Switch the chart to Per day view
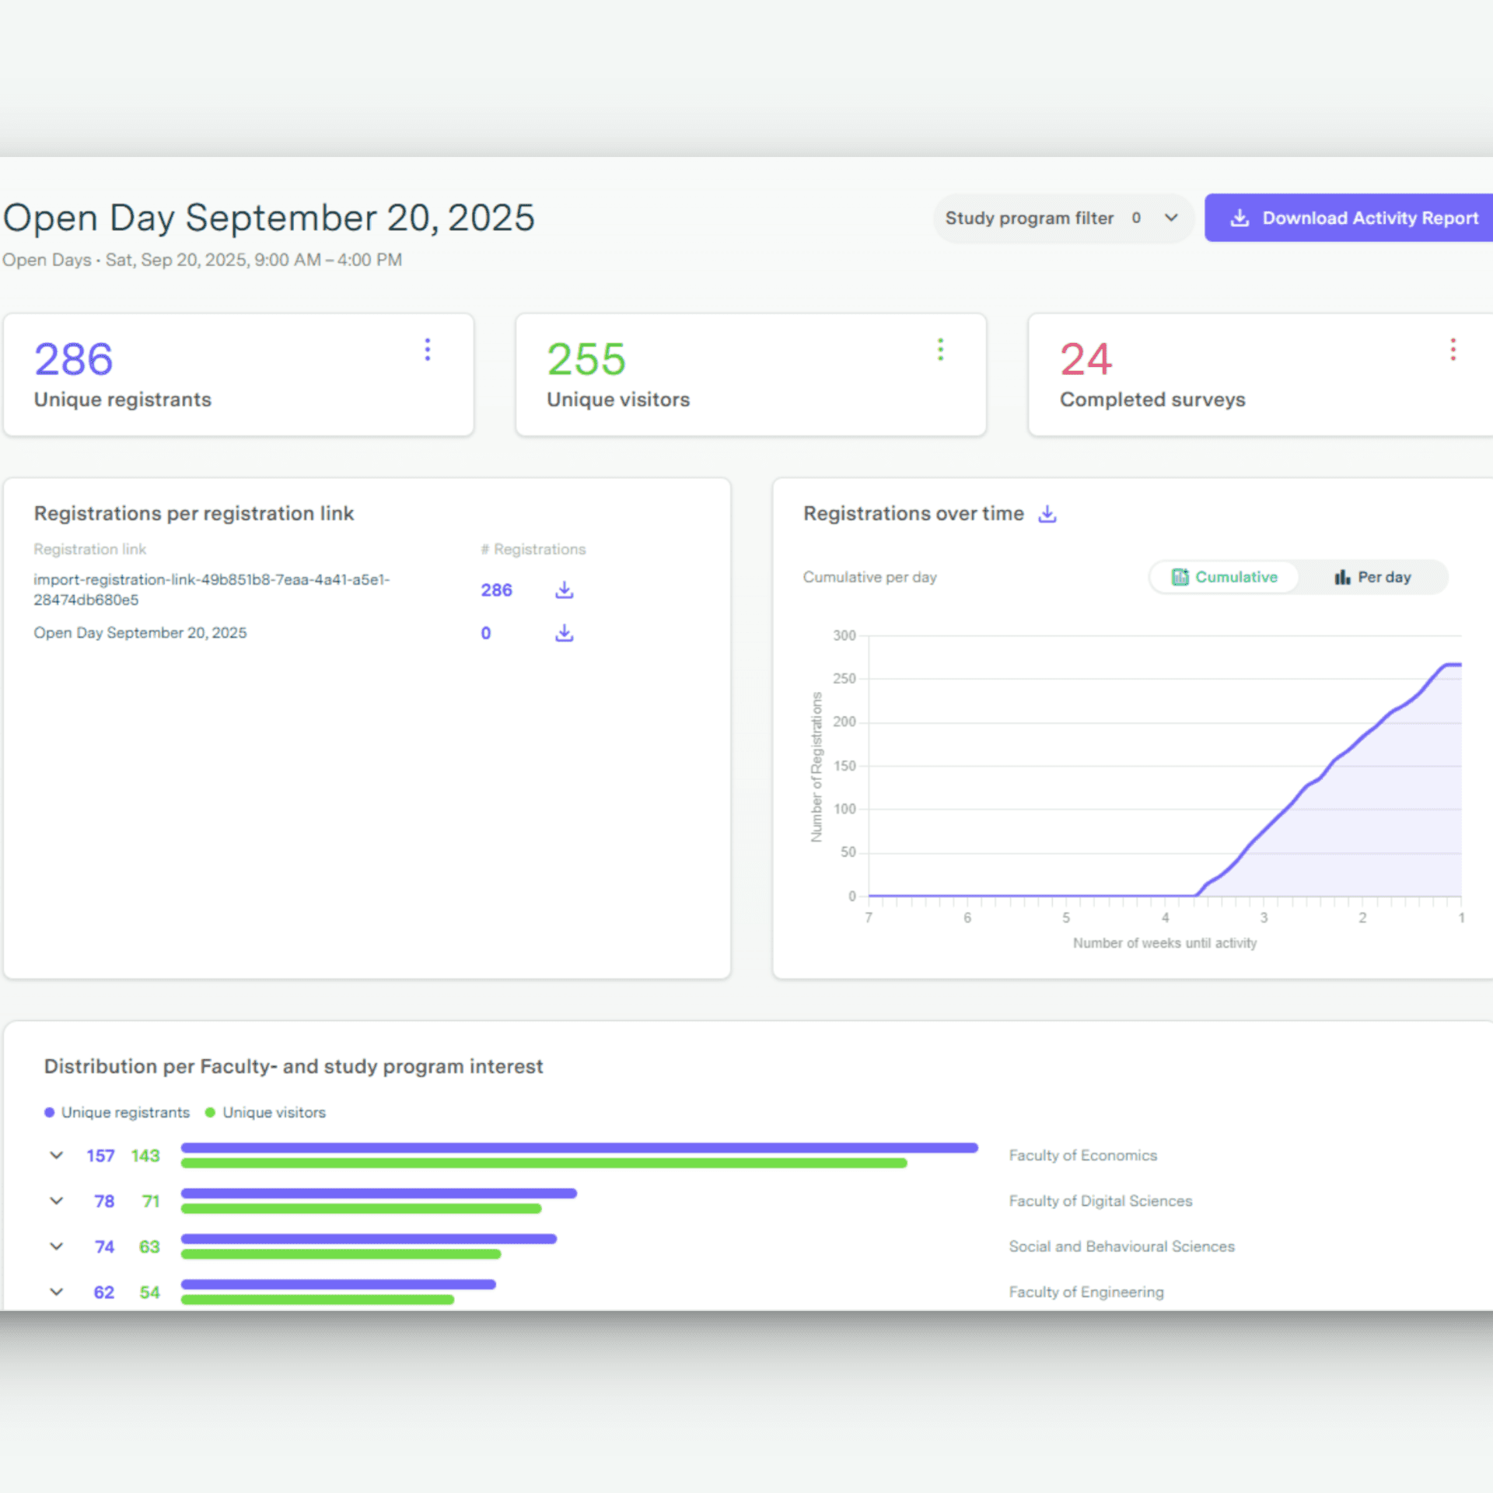This screenshot has width=1493, height=1493. pyautogui.click(x=1372, y=577)
